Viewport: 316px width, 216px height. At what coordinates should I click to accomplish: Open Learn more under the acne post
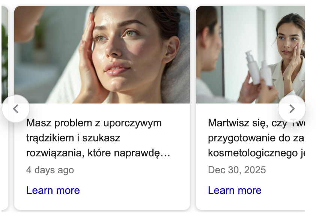click(x=53, y=190)
